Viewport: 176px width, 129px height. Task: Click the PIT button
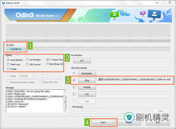click(82, 61)
